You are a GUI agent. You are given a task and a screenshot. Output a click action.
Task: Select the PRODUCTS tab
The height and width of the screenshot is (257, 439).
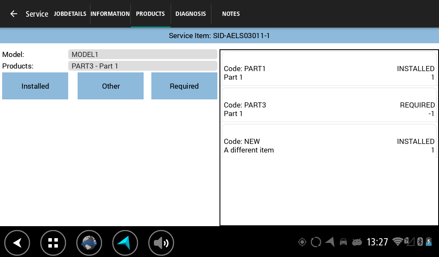click(150, 14)
